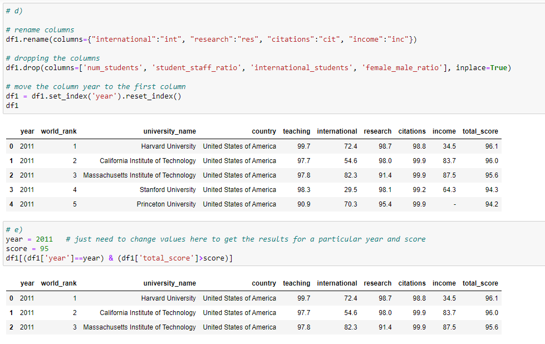Click university_name header in the first table

click(169, 131)
